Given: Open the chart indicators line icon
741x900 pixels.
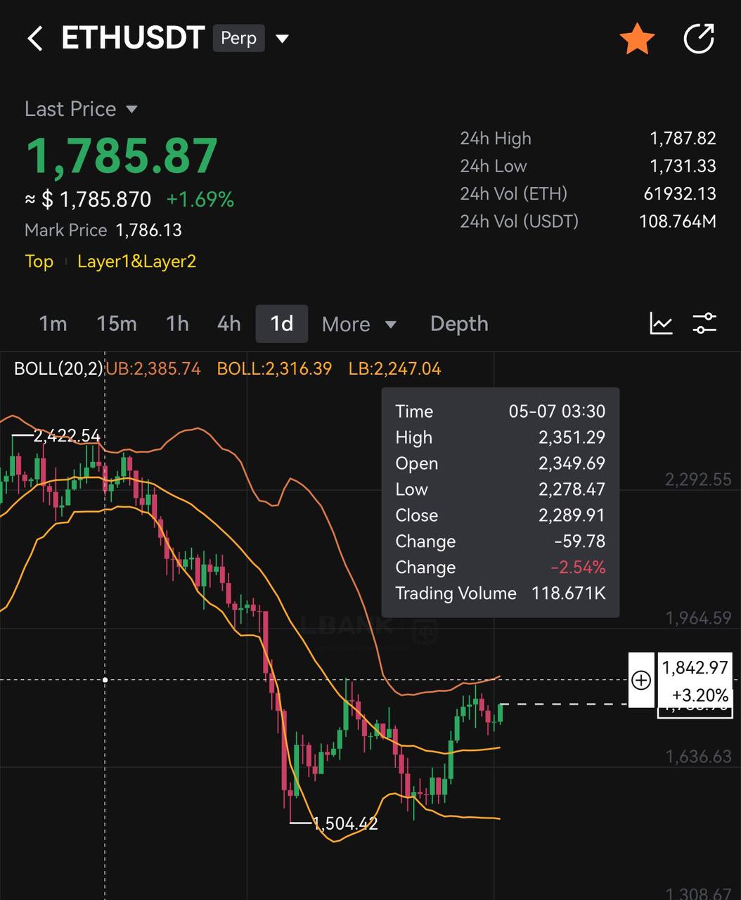Looking at the screenshot, I should point(661,323).
